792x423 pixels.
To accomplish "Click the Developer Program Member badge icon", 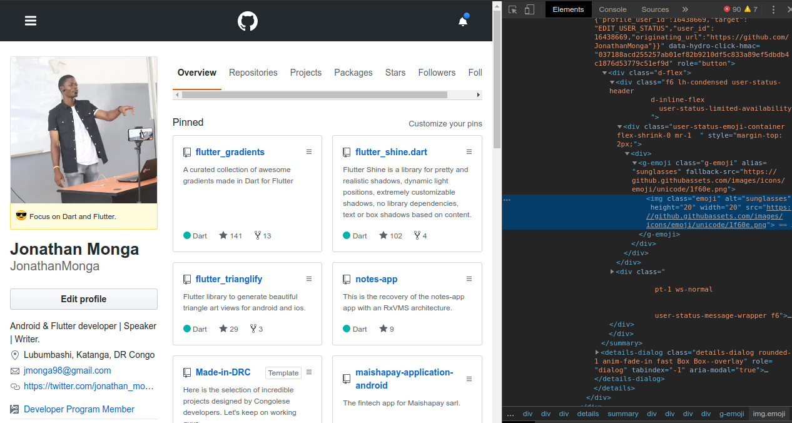I will 14,409.
